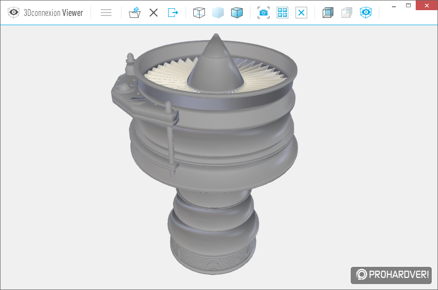This screenshot has width=438, height=290.
Task: Open the hamburger menu
Action: 106,13
